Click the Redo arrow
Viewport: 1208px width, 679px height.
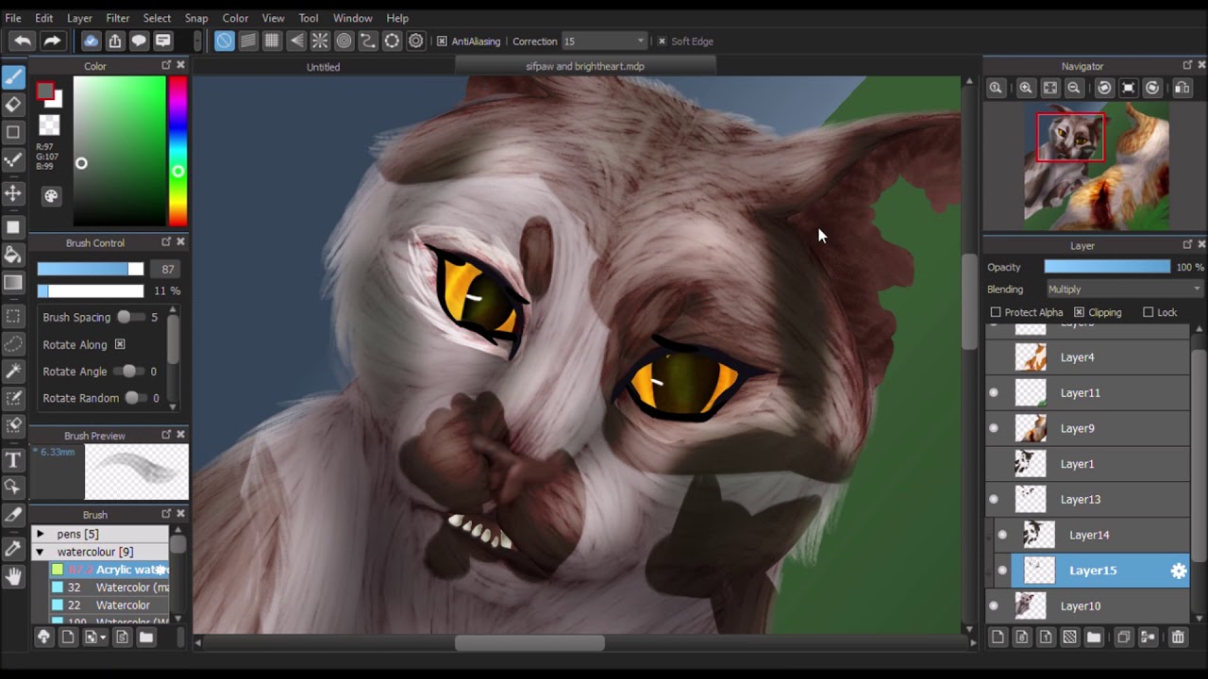tap(52, 41)
